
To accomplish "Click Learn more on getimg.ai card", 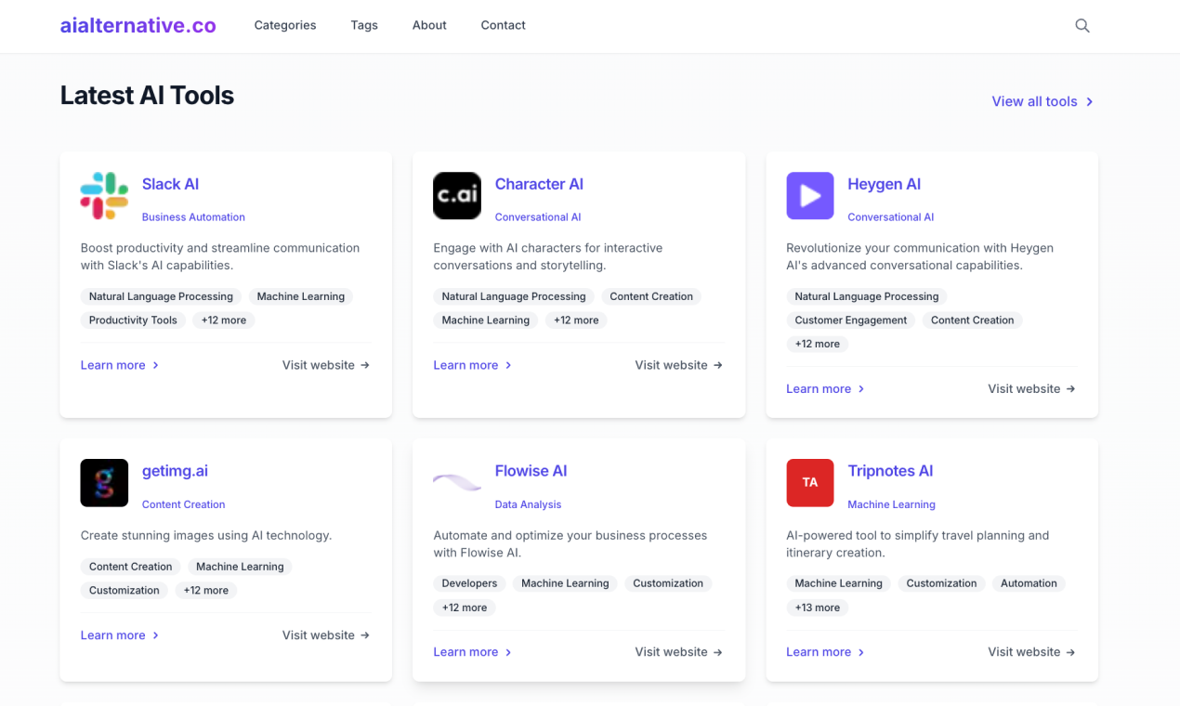I will click(x=120, y=635).
